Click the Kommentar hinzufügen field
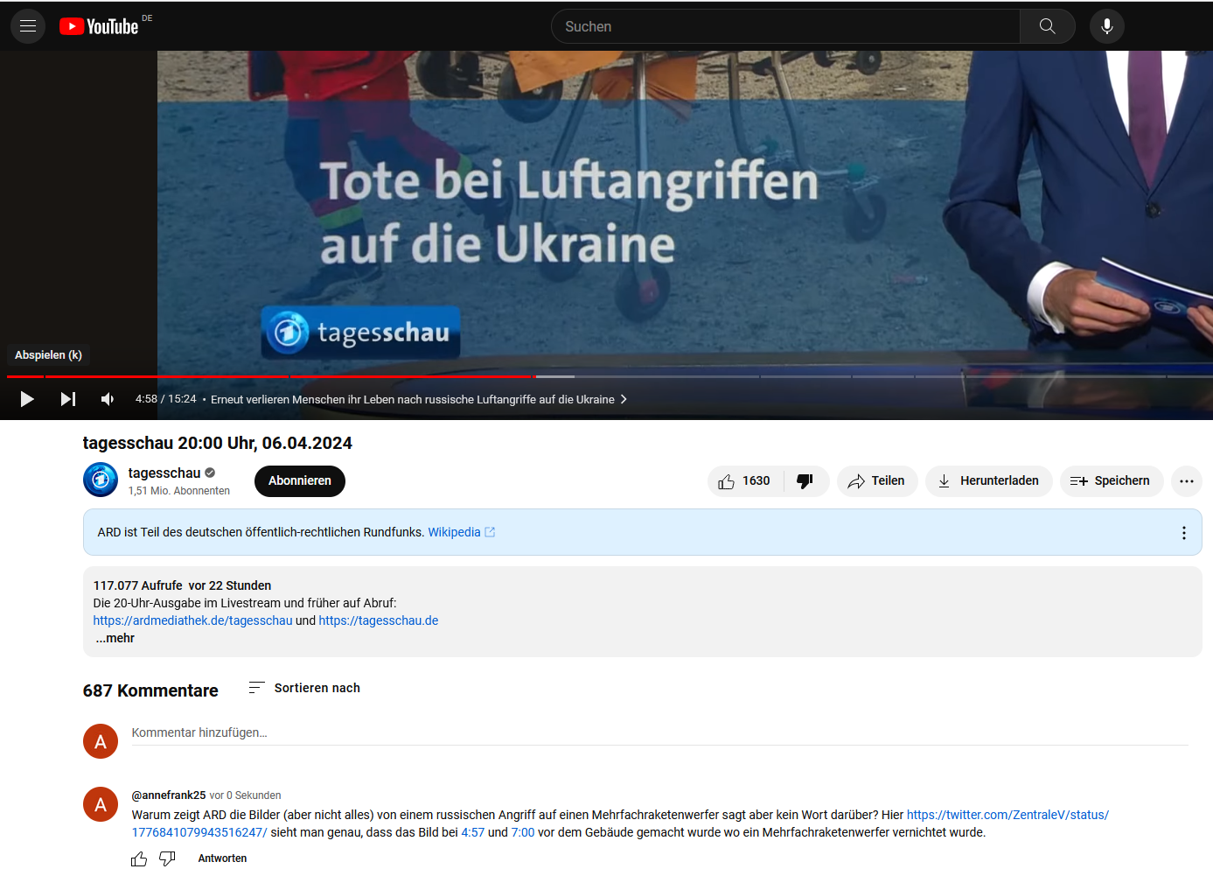This screenshot has height=876, width=1213. point(660,733)
